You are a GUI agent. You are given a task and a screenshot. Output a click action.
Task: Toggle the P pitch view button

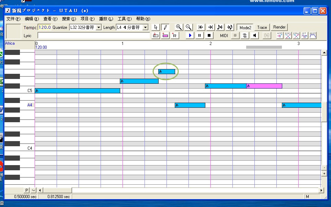tap(26, 190)
